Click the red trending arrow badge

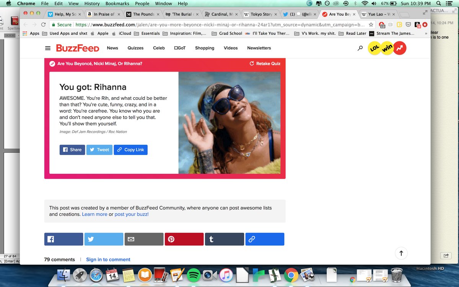point(400,48)
